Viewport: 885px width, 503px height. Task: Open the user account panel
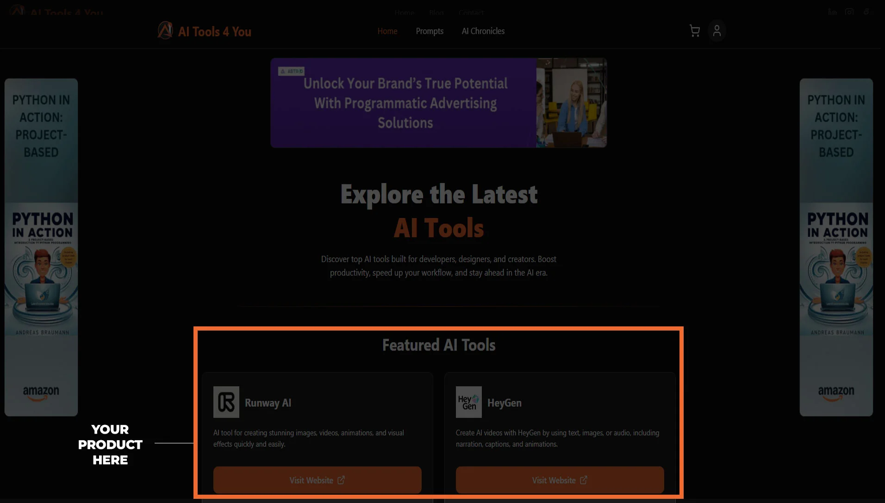[x=717, y=31]
